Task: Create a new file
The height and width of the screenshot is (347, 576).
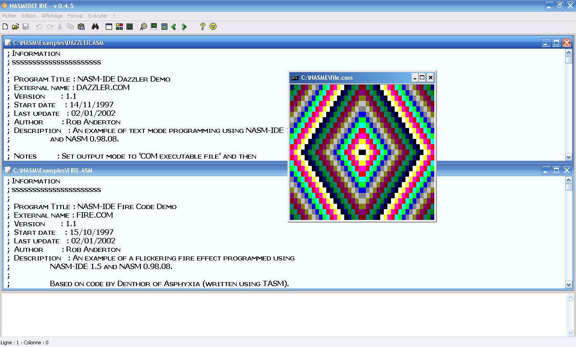Action: [5, 27]
